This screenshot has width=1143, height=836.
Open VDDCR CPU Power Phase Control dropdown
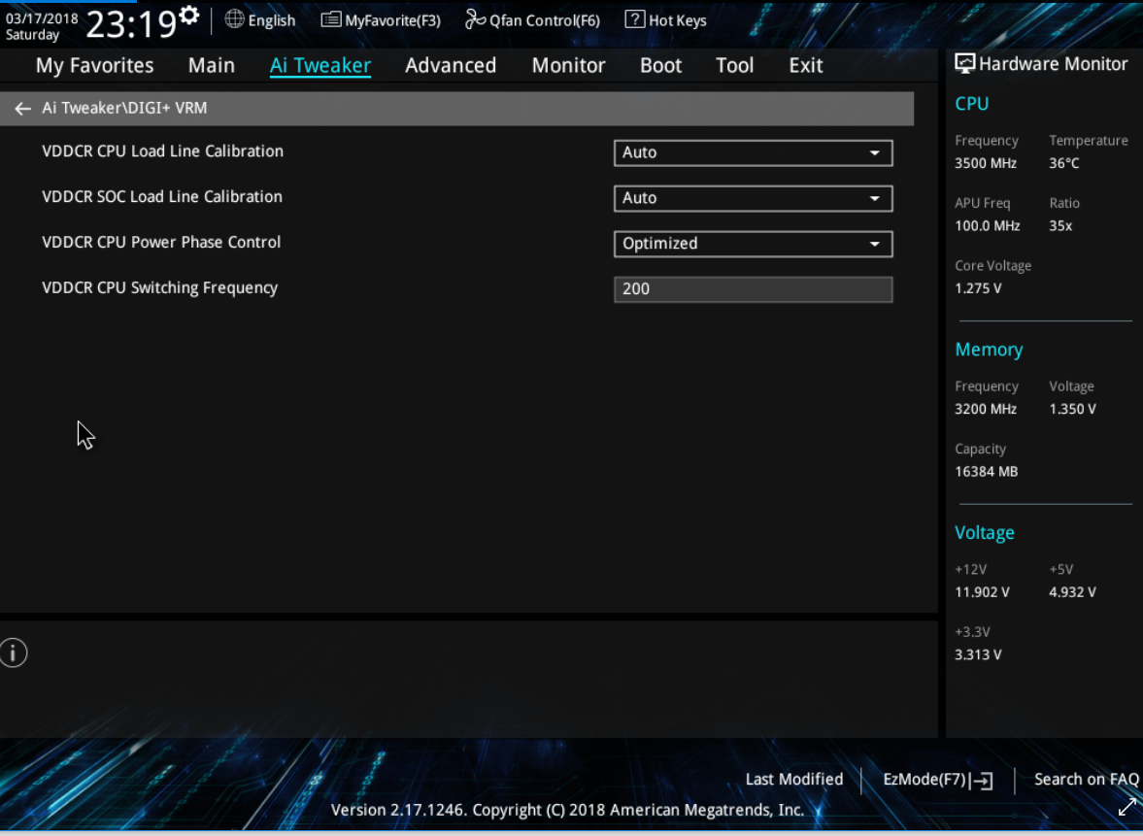pos(753,244)
